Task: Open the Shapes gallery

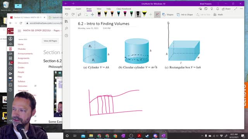Action: tap(168, 15)
